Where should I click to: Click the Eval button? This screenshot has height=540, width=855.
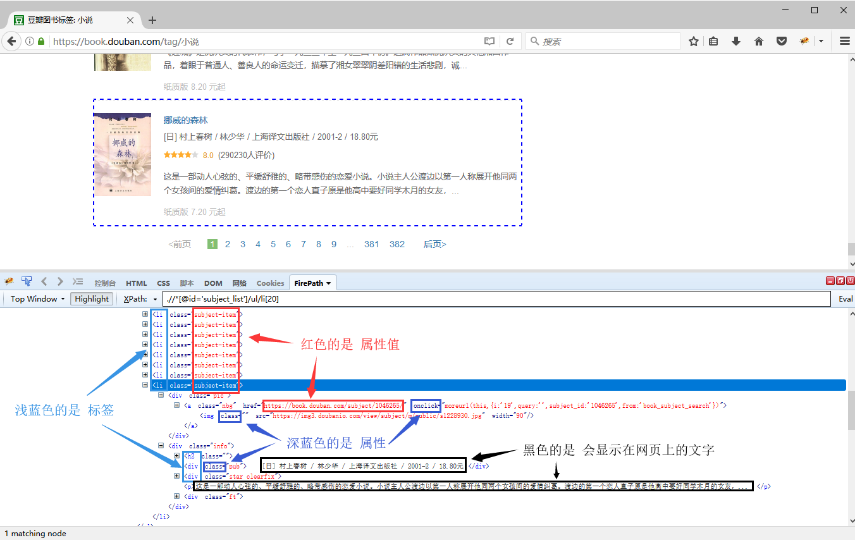(846, 299)
